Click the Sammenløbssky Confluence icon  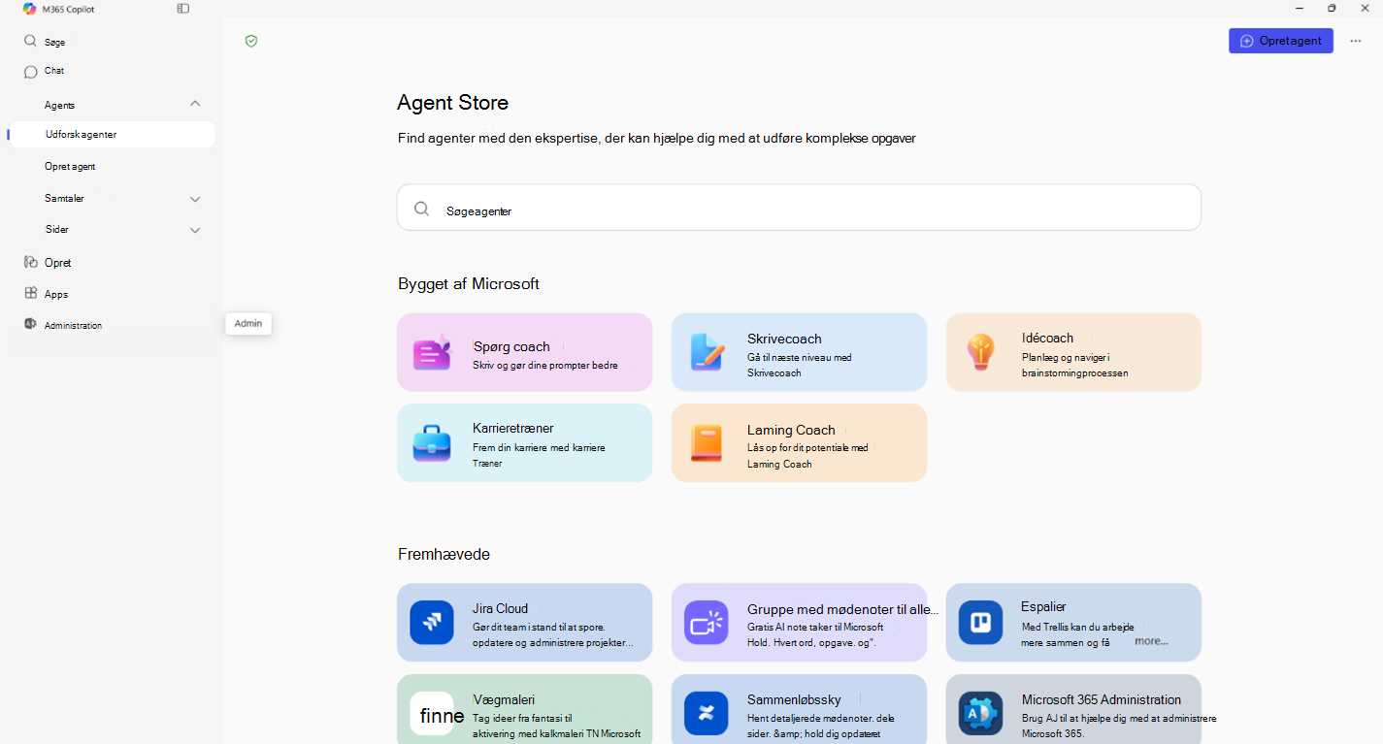pyautogui.click(x=707, y=714)
